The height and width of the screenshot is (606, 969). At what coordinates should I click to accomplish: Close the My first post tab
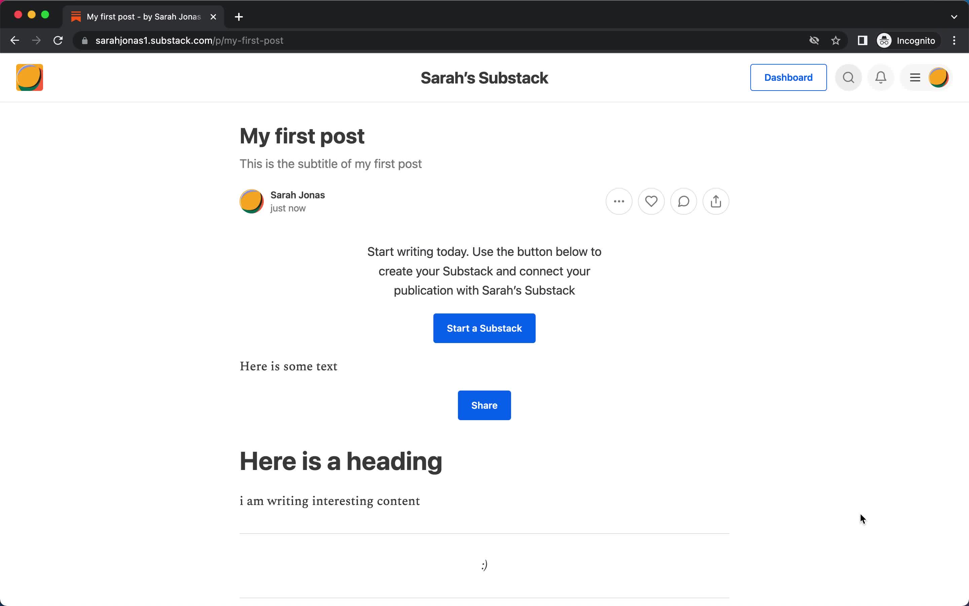coord(213,17)
